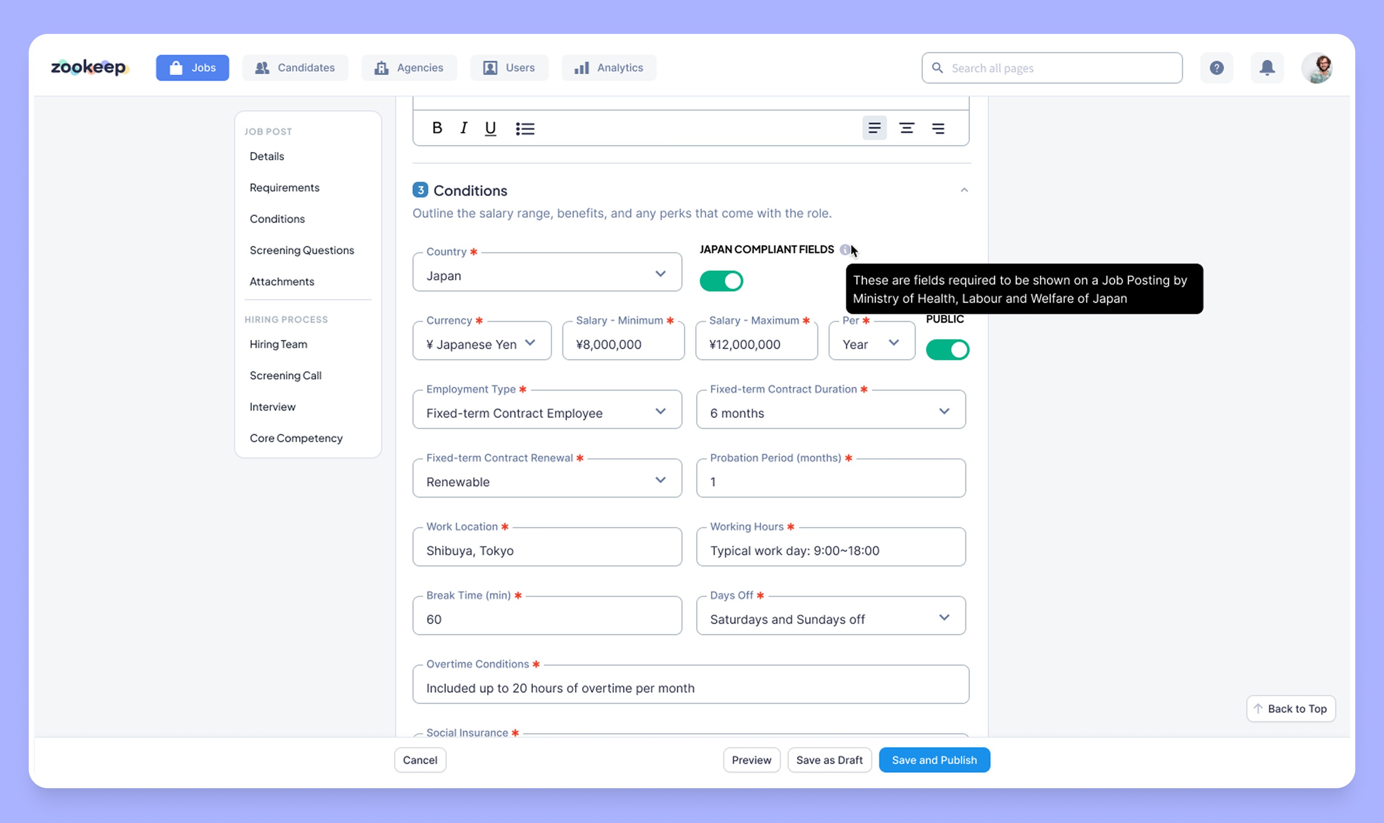The height and width of the screenshot is (823, 1384).
Task: Open Fixed-term Contract Renewal dropdown
Action: pyautogui.click(x=547, y=478)
